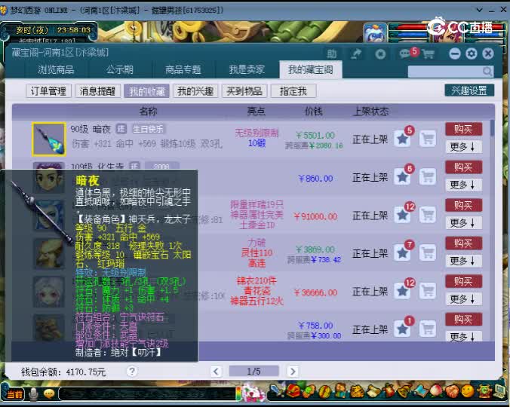Click the 上架状态 column header
Screen dimensions: 510x407
pos(370,112)
